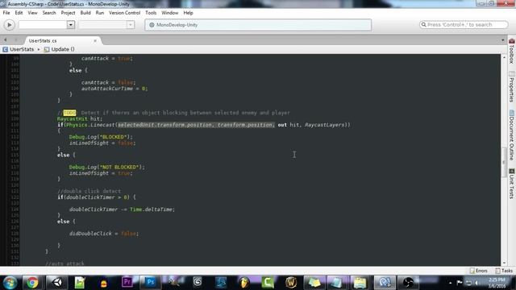Open the Action Center flag icon in tray

tap(460, 283)
